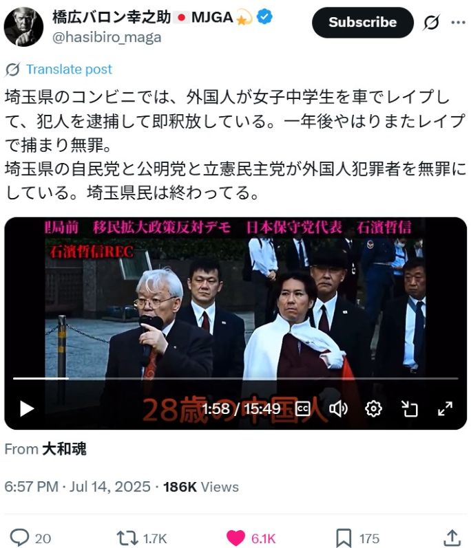Click Translate post link
Image resolution: width=471 pixels, height=548 pixels.
coord(70,69)
